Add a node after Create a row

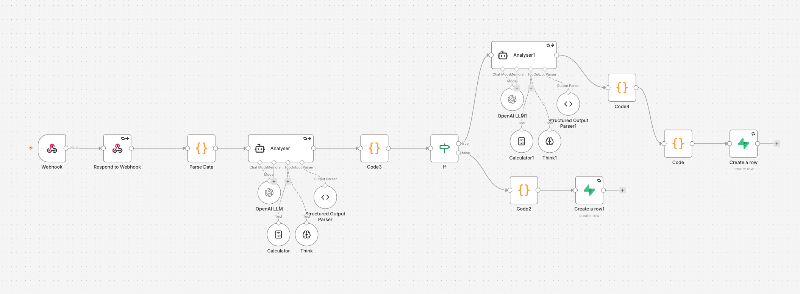[x=777, y=144]
